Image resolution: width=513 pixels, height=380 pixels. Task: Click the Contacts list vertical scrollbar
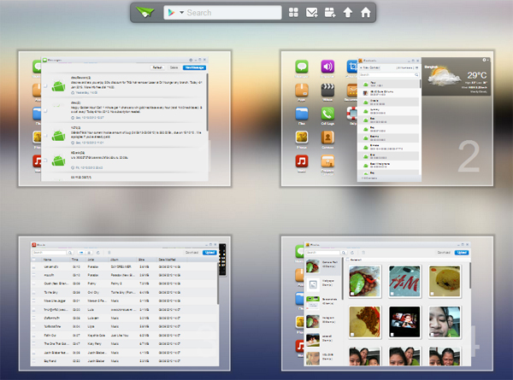pyautogui.click(x=421, y=83)
